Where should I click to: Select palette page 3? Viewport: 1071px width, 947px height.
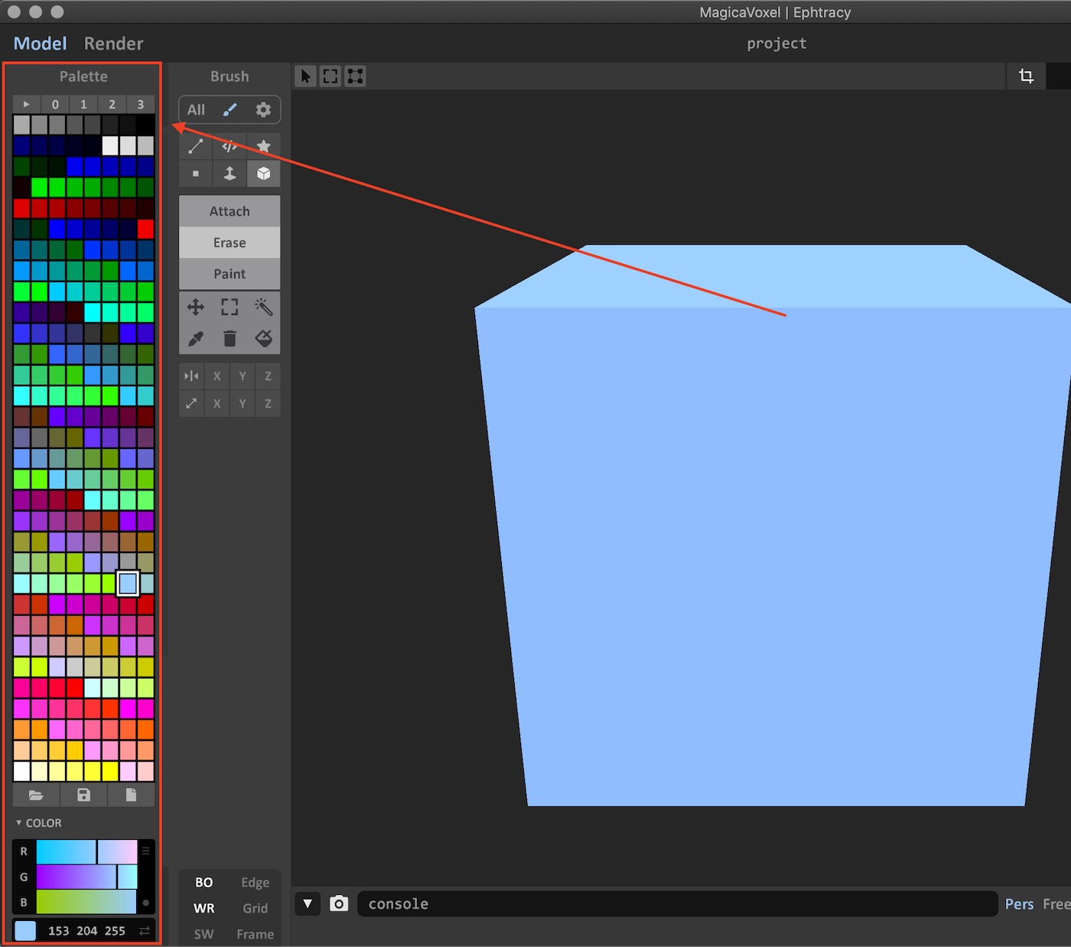140,104
